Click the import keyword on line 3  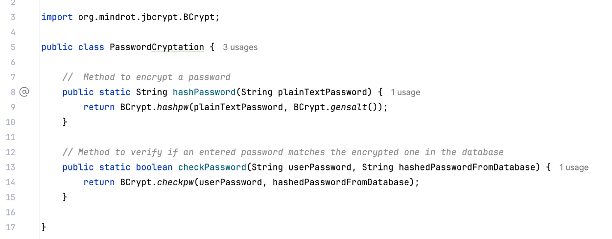pyautogui.click(x=57, y=17)
